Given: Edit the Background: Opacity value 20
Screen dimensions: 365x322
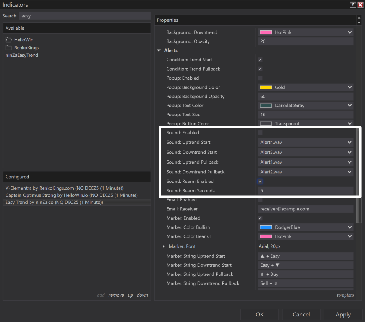Looking at the screenshot, I should 306,41.
